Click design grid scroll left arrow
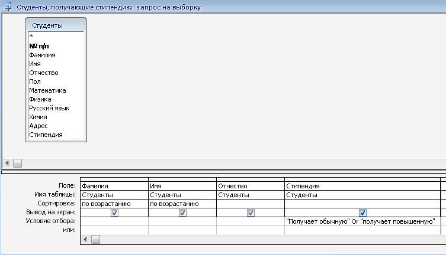 (x=85, y=240)
